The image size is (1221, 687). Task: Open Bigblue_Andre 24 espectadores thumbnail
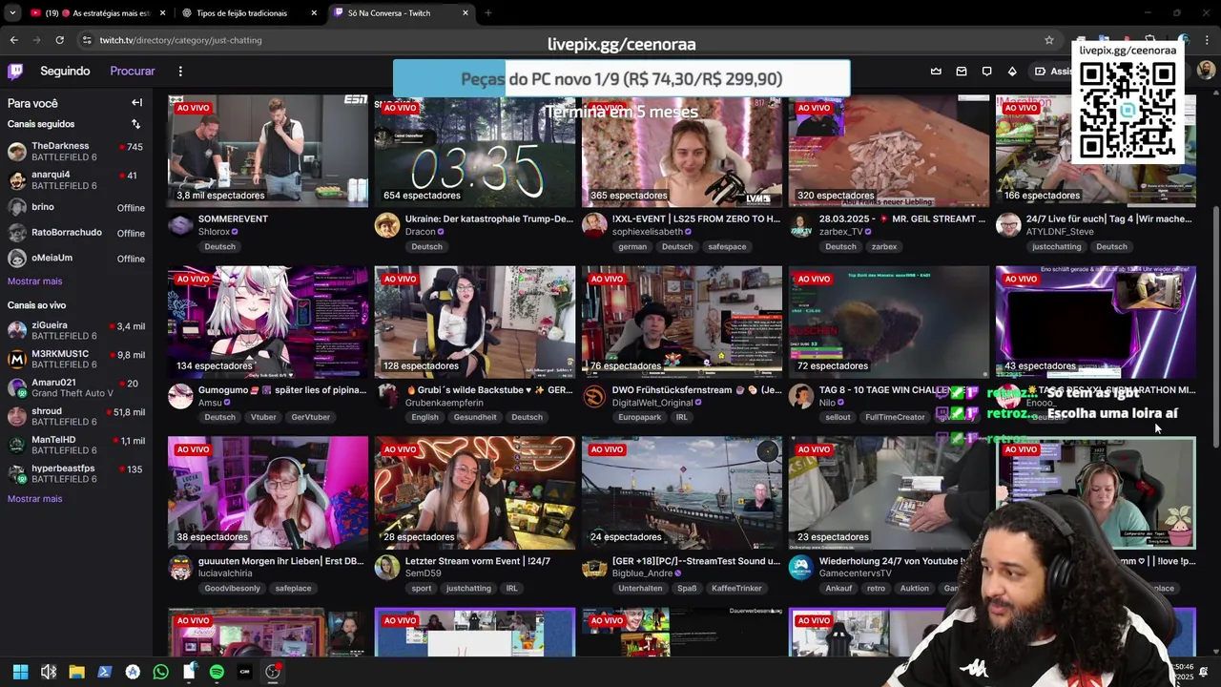coord(682,492)
